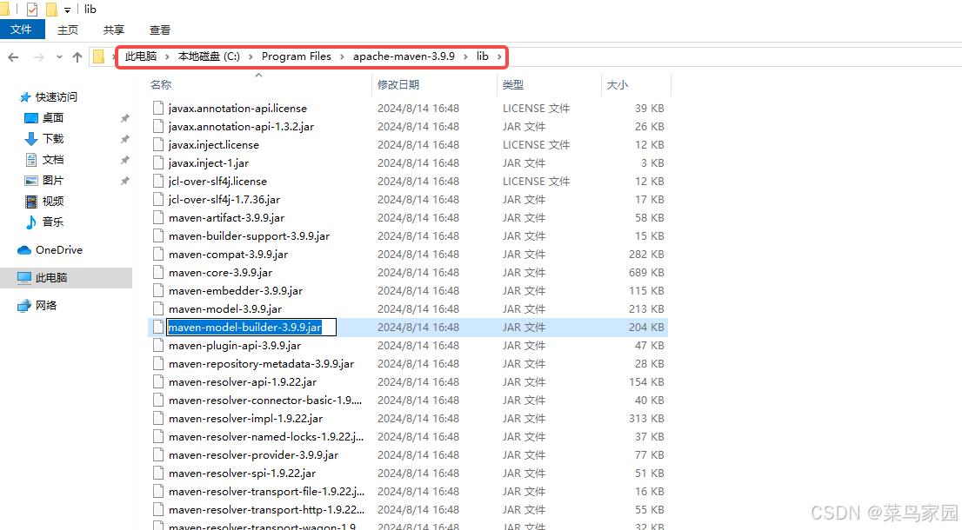962x530 pixels.
Task: Expand chevron after lib breadcrumb
Action: click(x=499, y=57)
